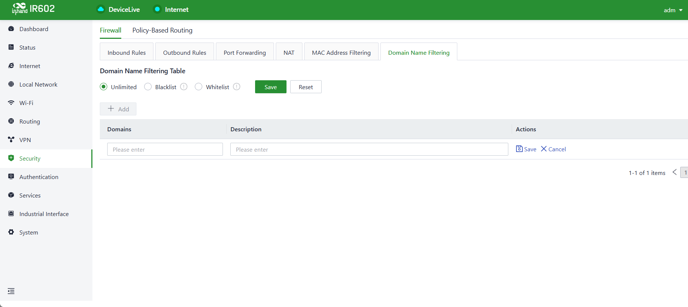Click the Reset button
Screen dimensions: 688x307
tap(306, 87)
